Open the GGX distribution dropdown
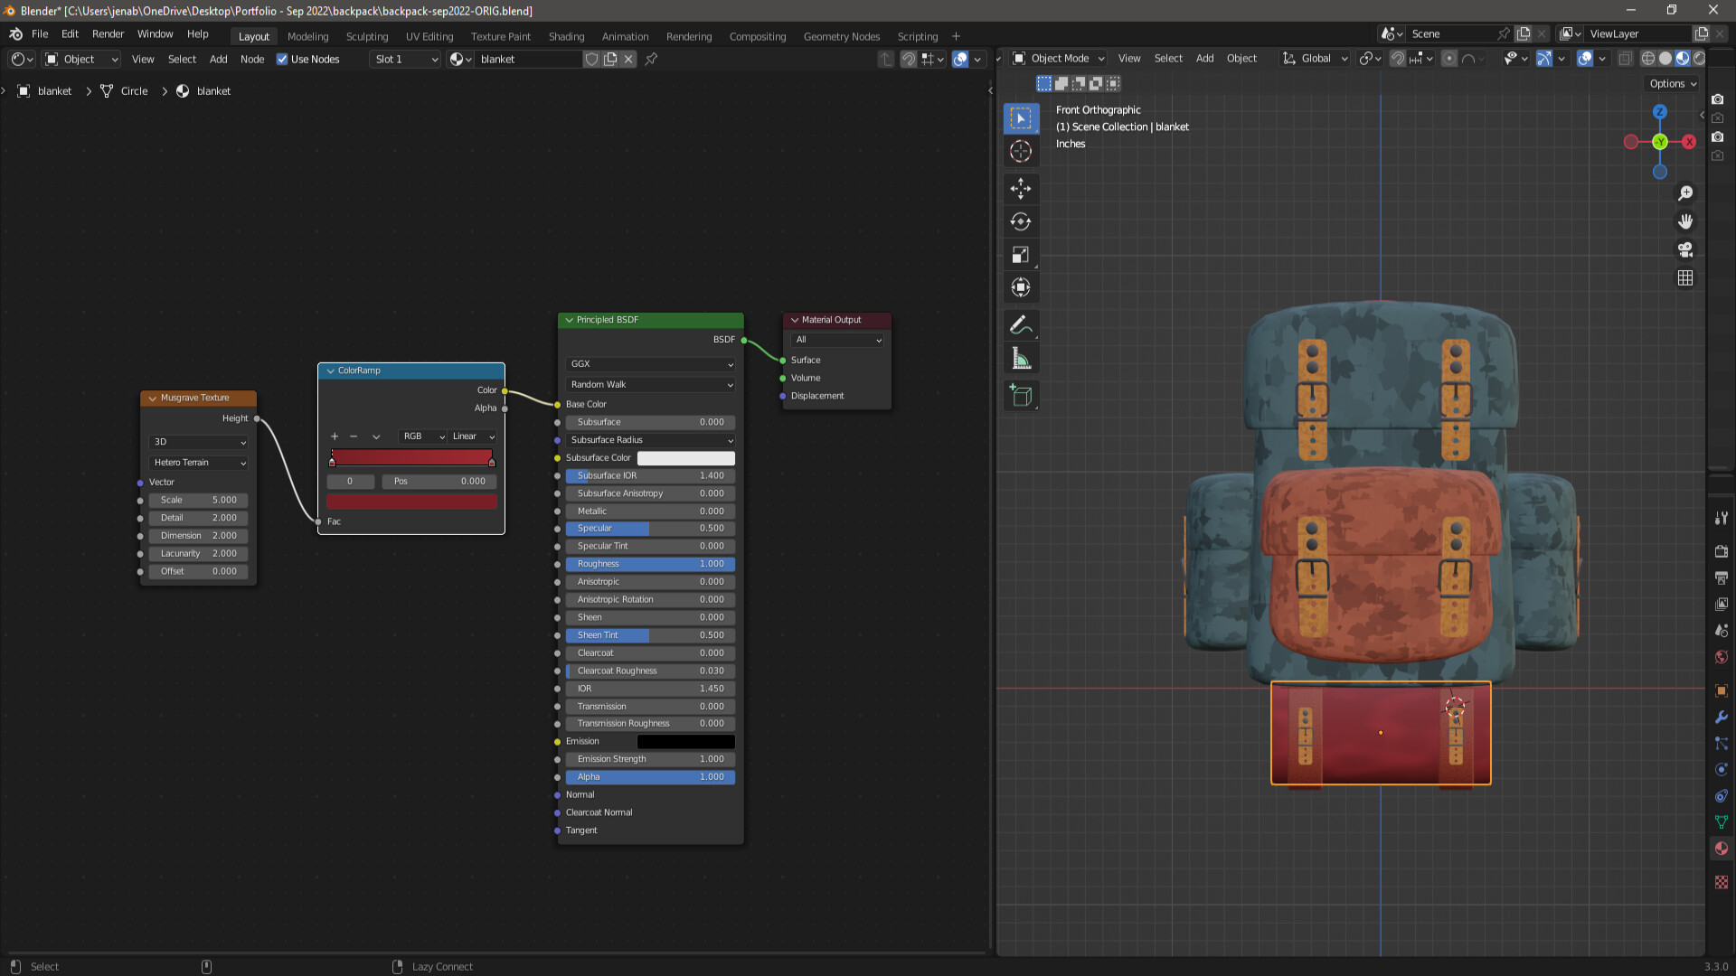This screenshot has width=1736, height=976. coord(650,364)
